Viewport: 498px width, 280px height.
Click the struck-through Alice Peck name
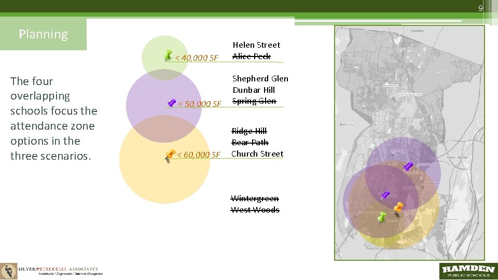point(251,56)
